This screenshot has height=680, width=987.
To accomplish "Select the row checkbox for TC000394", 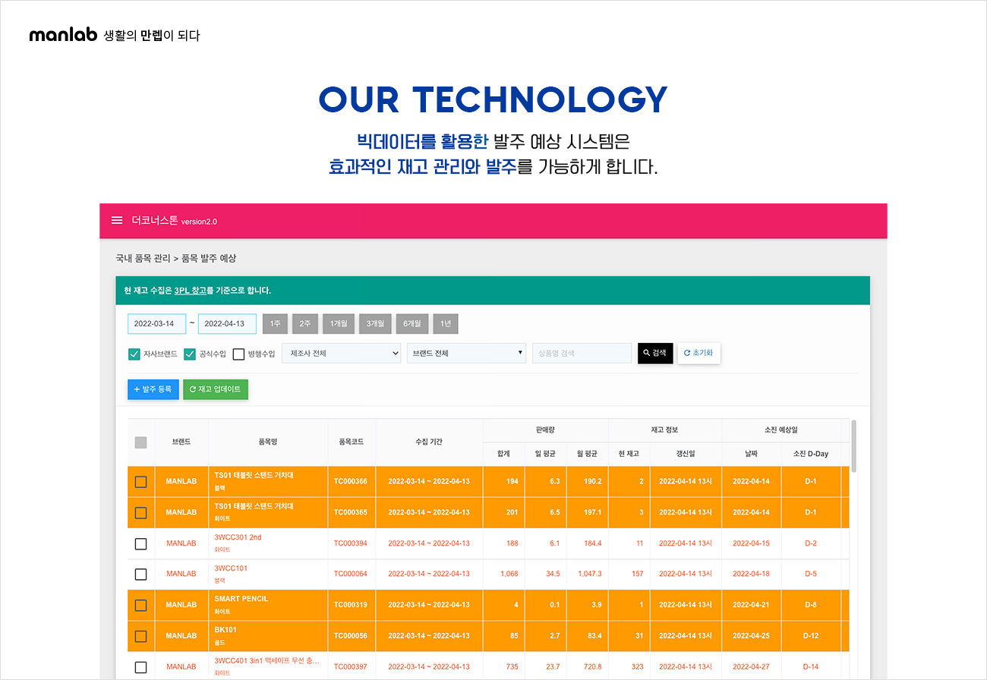I will click(x=140, y=543).
